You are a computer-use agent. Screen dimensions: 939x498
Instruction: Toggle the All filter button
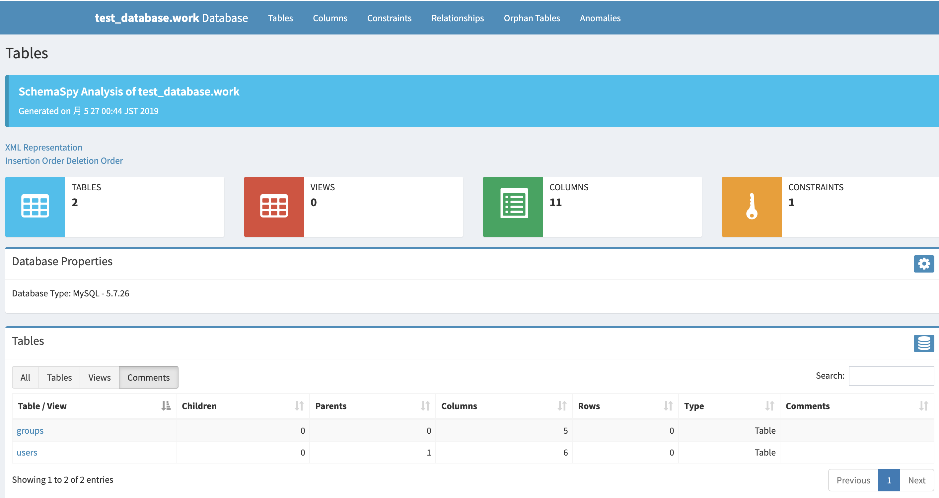(25, 377)
